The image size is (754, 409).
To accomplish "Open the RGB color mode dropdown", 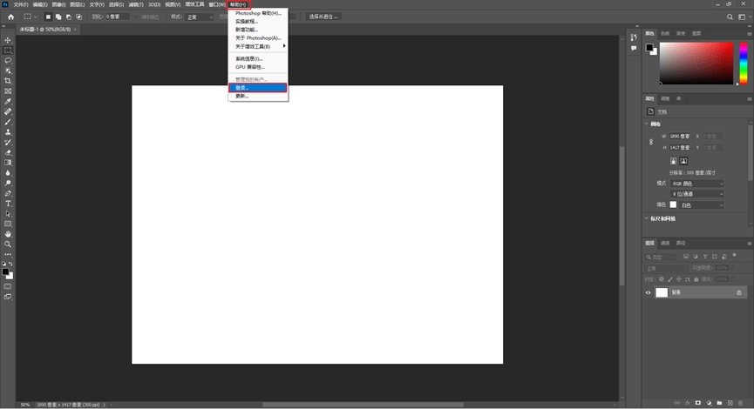I will click(x=696, y=184).
